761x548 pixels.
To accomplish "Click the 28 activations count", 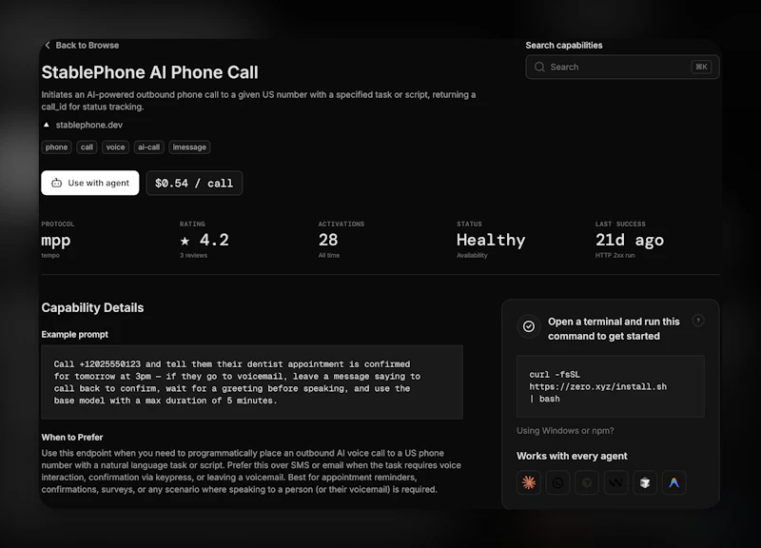I will click(328, 240).
